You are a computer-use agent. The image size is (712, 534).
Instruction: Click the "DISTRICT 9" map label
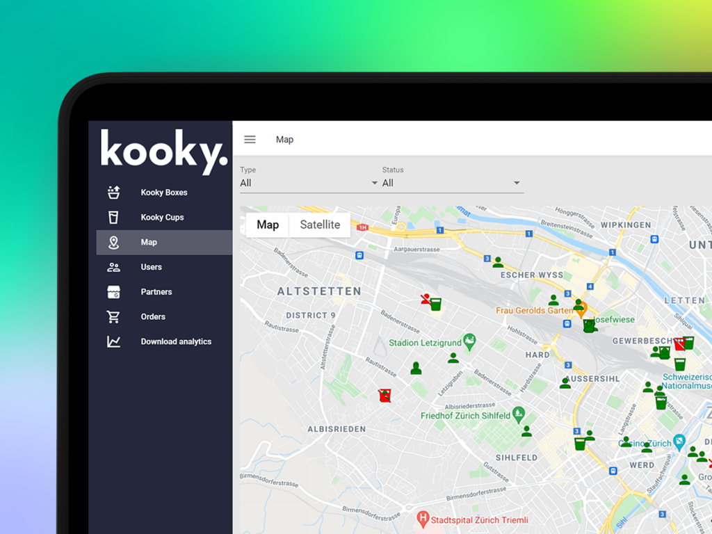[x=311, y=315]
